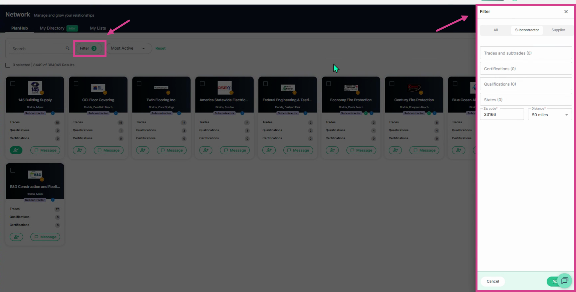This screenshot has width=576, height=292.
Task: Select the Twin Flooring Inc. card checkbox
Action: [139, 84]
